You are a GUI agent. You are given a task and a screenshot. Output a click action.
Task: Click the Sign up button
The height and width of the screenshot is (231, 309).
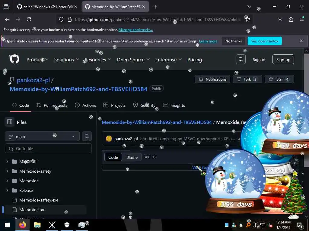[283, 59]
